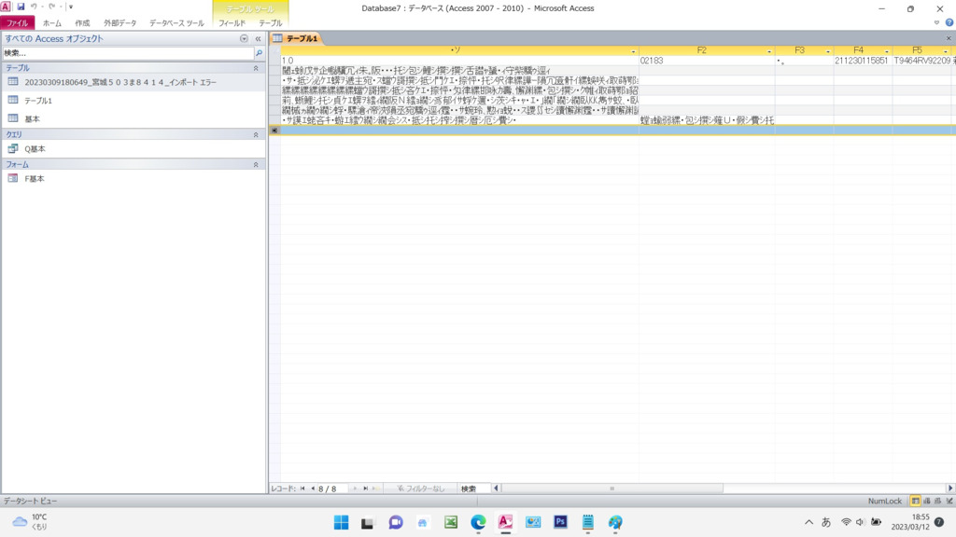Click the record number box showing 8 / 8
The width and height of the screenshot is (956, 537).
tap(332, 489)
